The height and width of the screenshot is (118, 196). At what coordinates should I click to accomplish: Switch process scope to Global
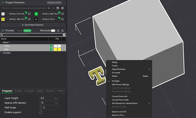point(19,31)
